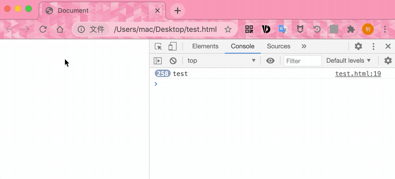Open the Extensions puzzle-piece menu
This screenshot has height=179, width=395.
coord(351,29)
